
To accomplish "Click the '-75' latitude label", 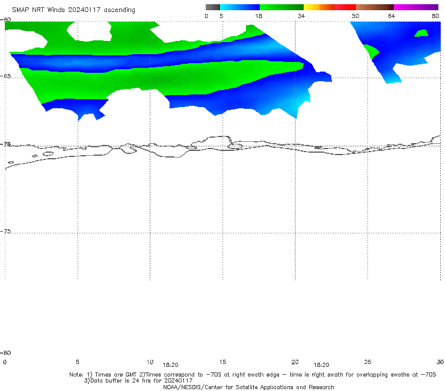I will click(x=5, y=232).
